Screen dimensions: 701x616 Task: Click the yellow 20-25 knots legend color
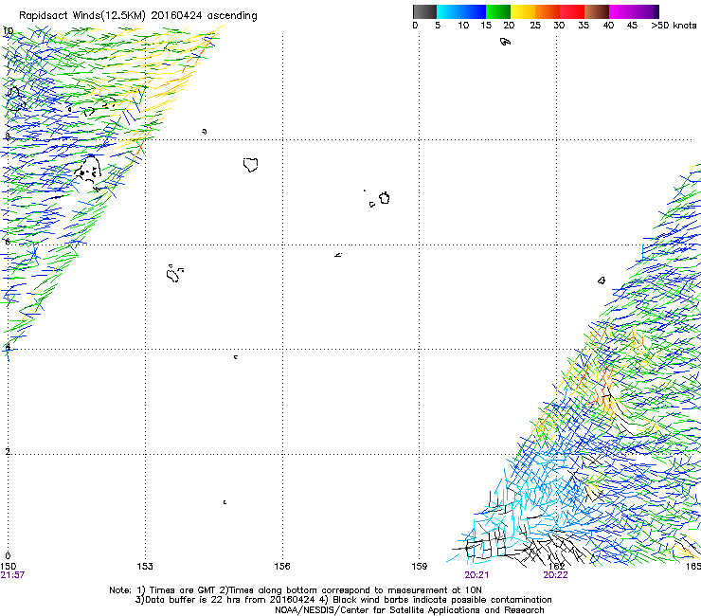coord(523,11)
